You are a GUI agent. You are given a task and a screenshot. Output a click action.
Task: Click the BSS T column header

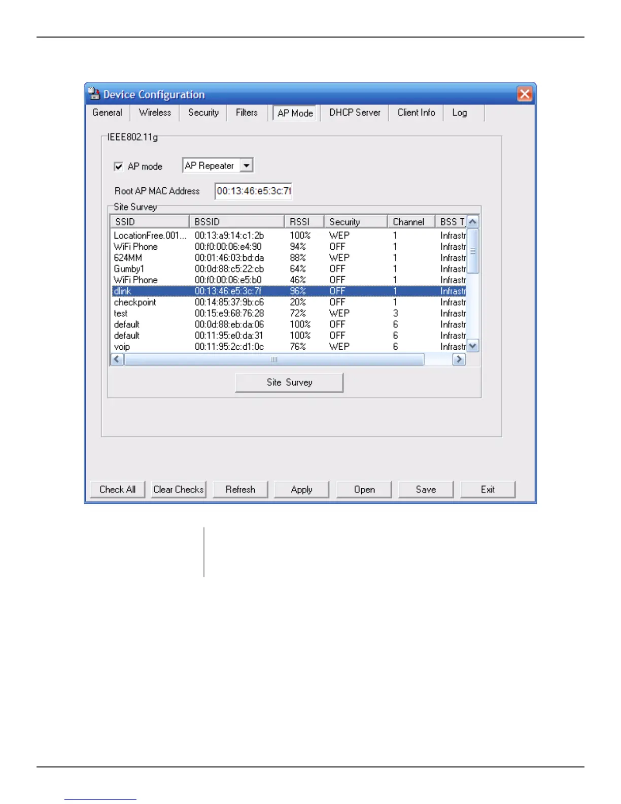[x=451, y=222]
